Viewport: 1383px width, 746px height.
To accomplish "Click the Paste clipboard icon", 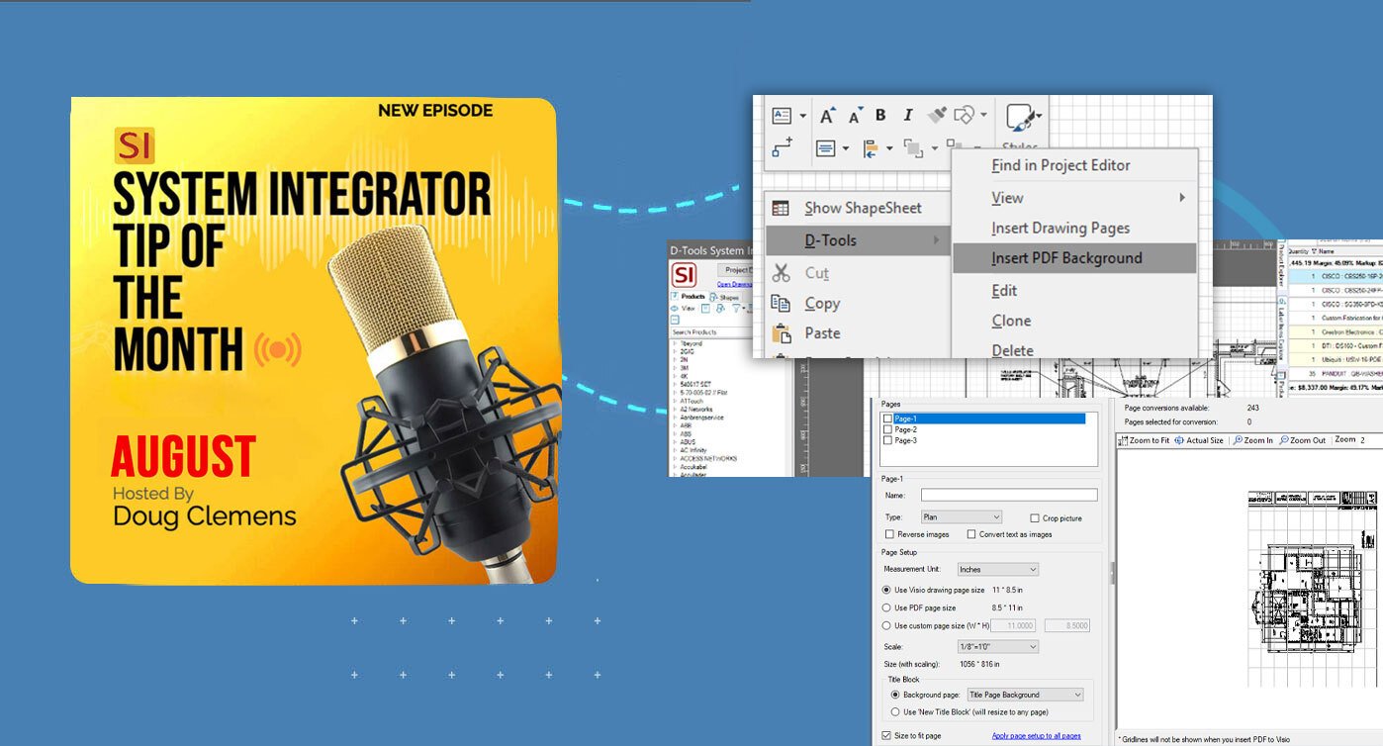I will click(x=782, y=333).
